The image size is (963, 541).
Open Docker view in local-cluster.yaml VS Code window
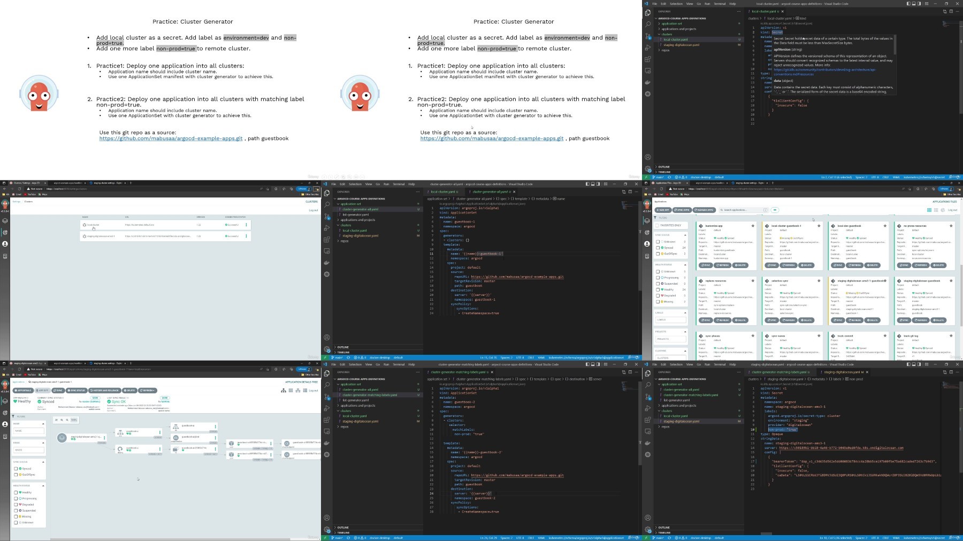point(648,82)
